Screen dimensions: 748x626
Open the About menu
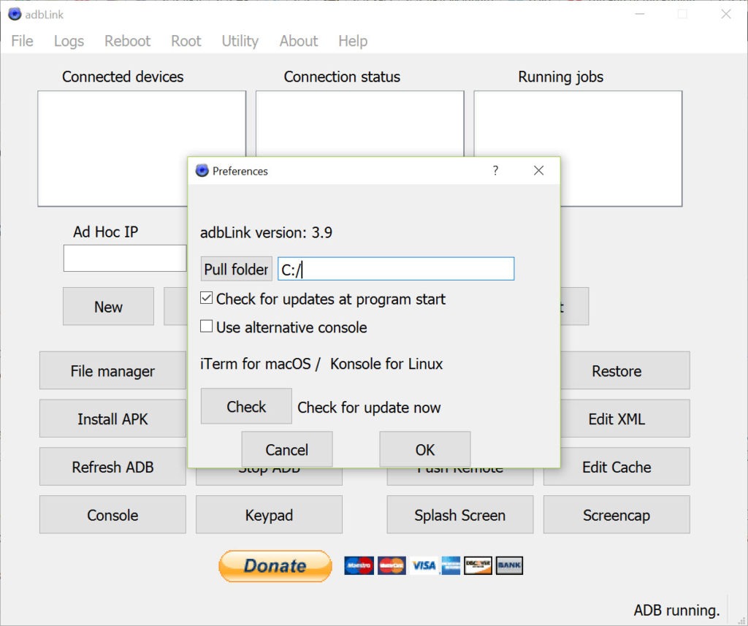[x=299, y=41]
